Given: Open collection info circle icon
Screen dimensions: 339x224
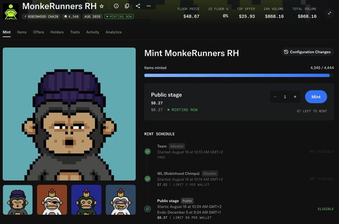Looking at the screenshot, I should click(x=116, y=6).
